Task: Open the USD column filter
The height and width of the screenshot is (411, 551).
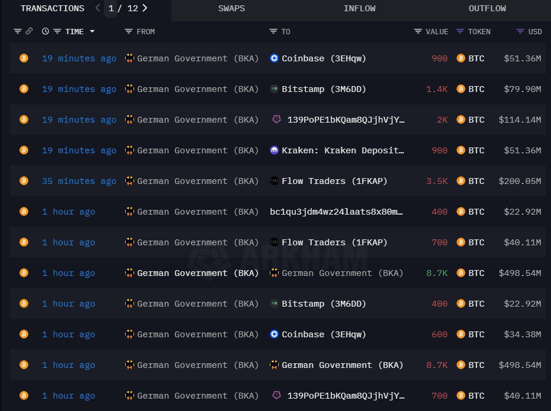Action: 520,32
